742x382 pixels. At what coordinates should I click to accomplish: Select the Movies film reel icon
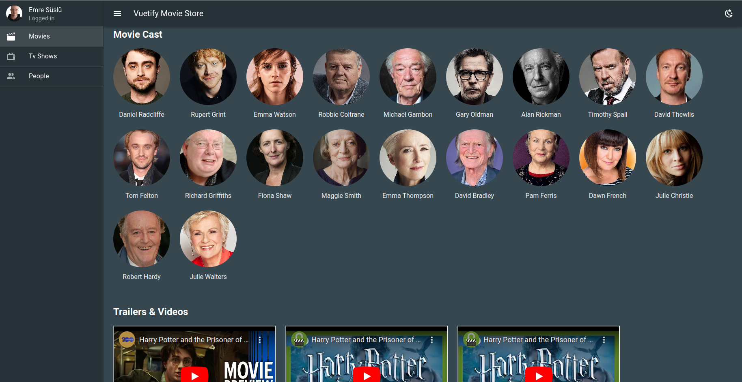pyautogui.click(x=11, y=36)
